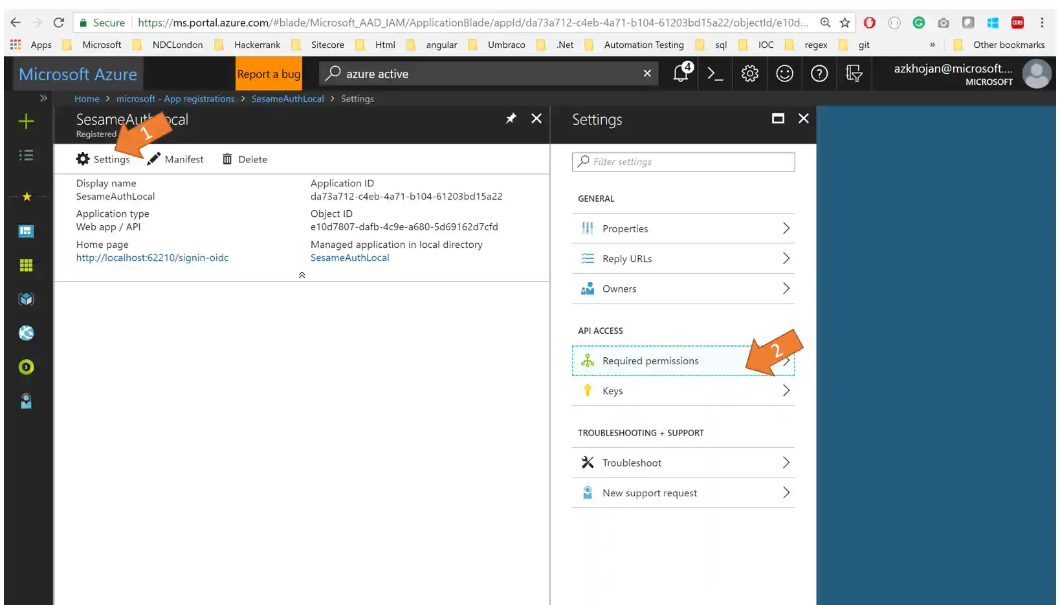Screen dimensions: 1060x605
Task: Click the Report a bug button
Action: tap(269, 74)
